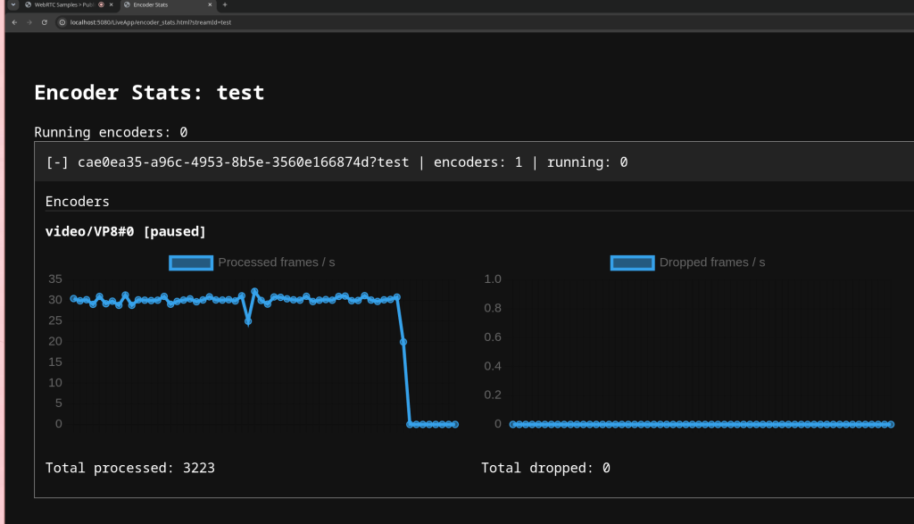This screenshot has height=524, width=914.
Task: Click the Encoder Stats: test heading
Action: coord(149,93)
